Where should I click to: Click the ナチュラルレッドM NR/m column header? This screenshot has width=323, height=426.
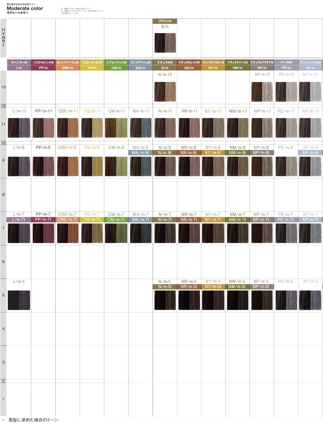[189, 65]
